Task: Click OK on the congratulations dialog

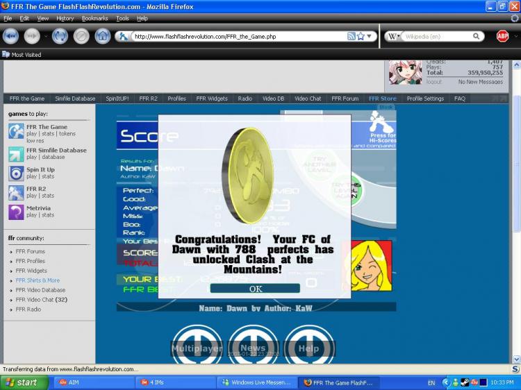Action: pyautogui.click(x=255, y=289)
